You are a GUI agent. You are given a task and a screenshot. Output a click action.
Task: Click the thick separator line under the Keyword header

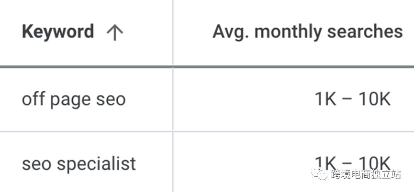[86, 67]
